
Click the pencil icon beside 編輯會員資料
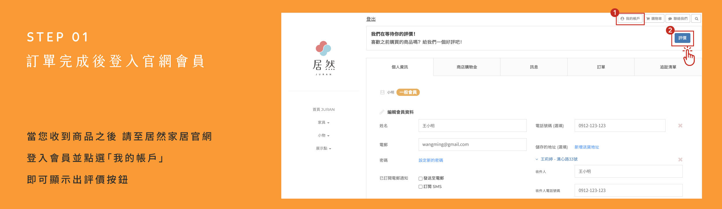click(382, 112)
